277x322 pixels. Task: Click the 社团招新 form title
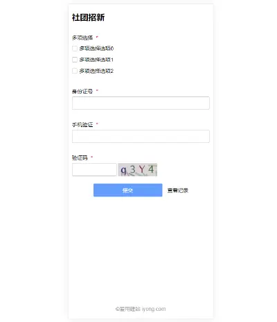(88, 17)
